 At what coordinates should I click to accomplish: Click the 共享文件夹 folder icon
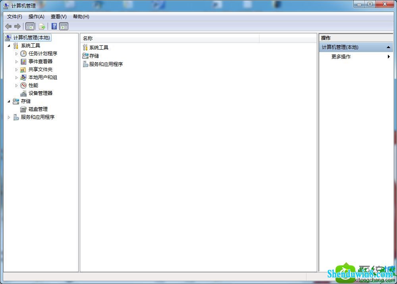(x=23, y=70)
